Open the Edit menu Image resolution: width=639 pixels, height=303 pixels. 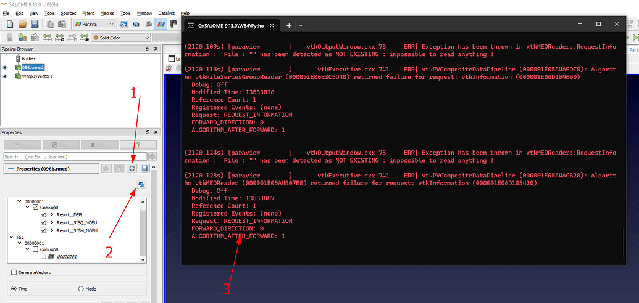(x=19, y=13)
